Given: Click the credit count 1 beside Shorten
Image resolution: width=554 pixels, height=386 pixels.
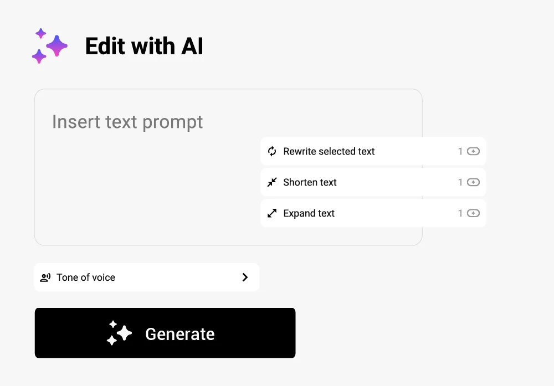Looking at the screenshot, I should (460, 182).
